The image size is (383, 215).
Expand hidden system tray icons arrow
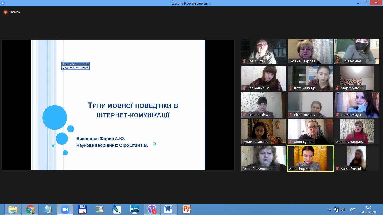point(329,210)
